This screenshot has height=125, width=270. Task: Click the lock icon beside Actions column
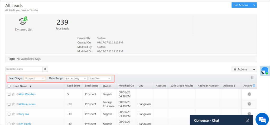[254, 86]
